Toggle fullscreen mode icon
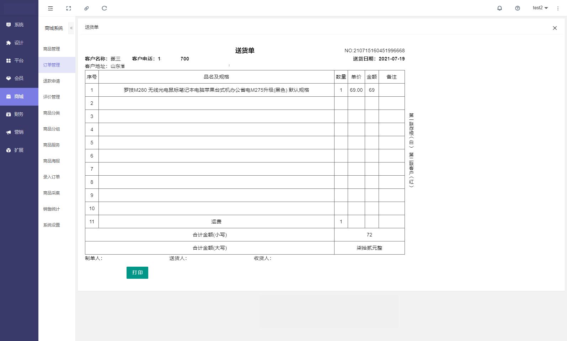 point(69,8)
